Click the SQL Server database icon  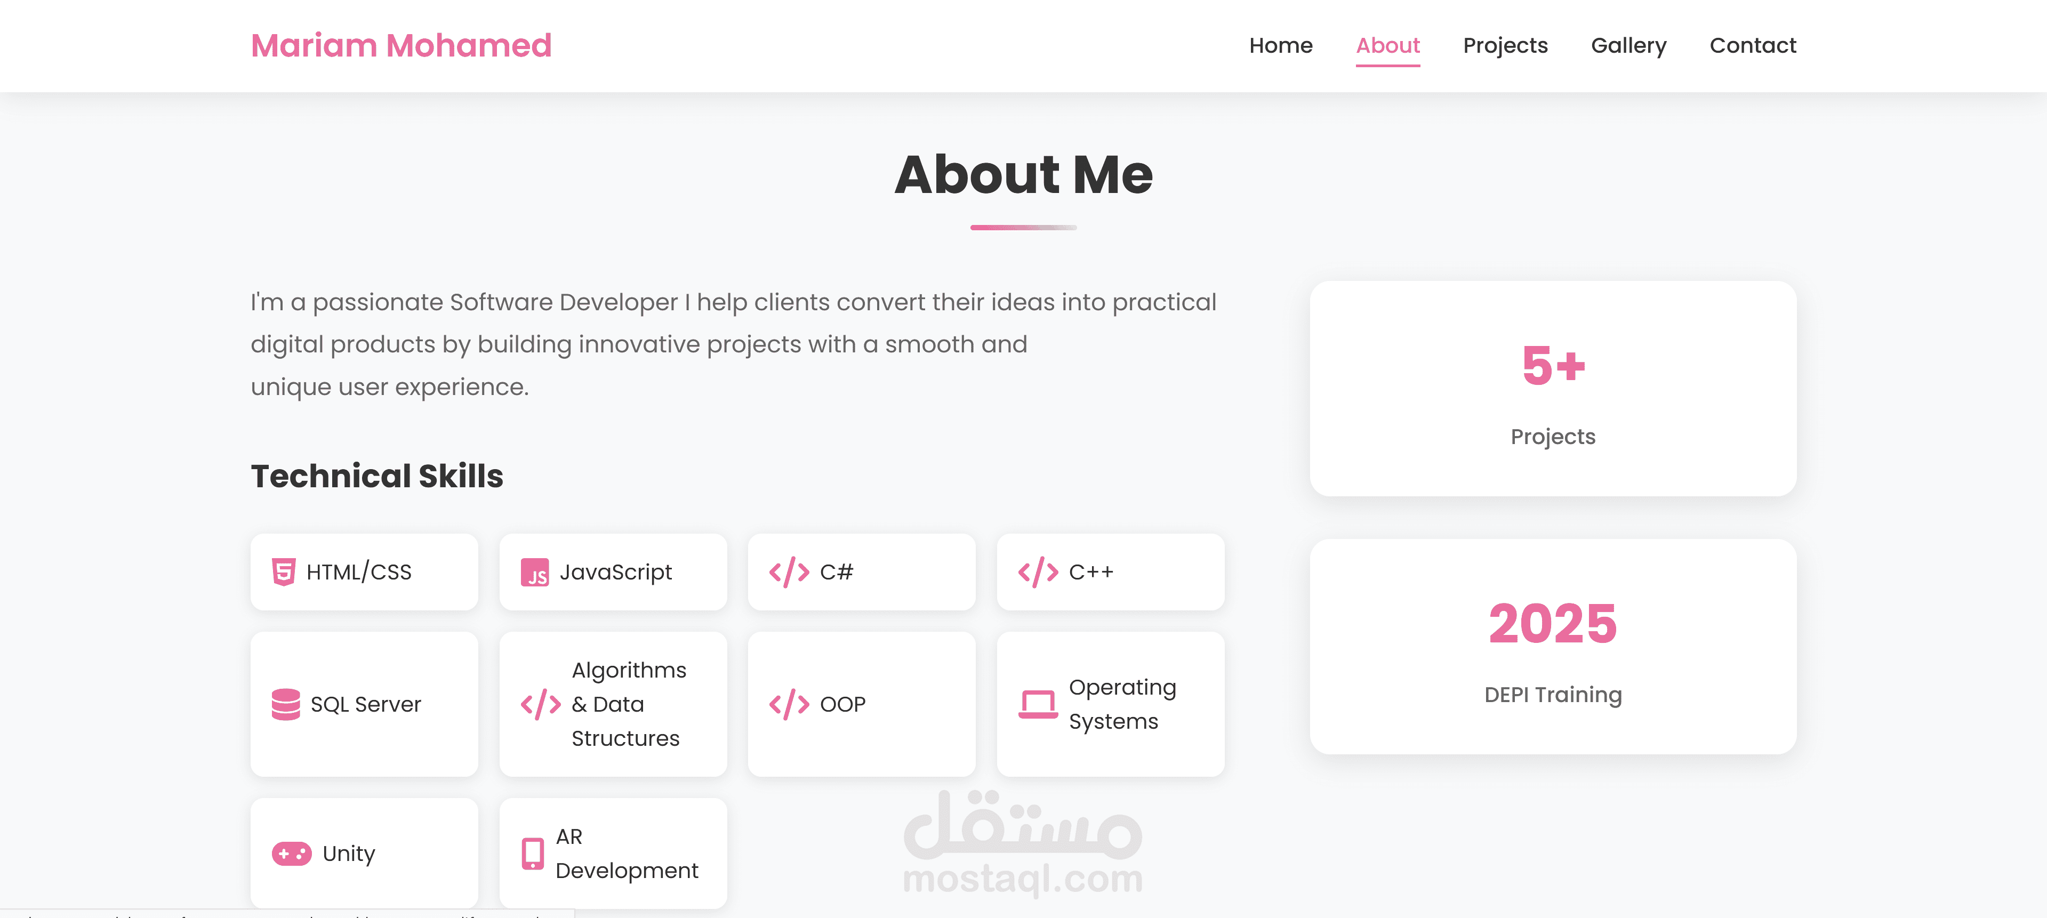(x=285, y=703)
